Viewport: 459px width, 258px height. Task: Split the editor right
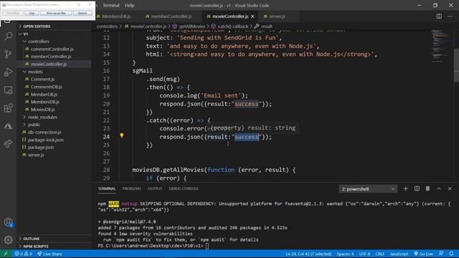(439, 16)
